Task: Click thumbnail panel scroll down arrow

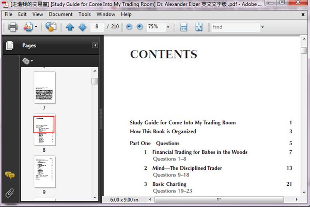Action: [95, 197]
